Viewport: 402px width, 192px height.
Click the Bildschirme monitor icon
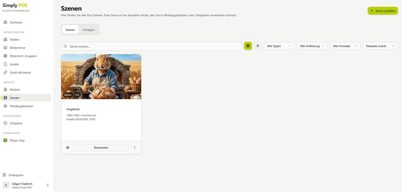click(x=5, y=48)
